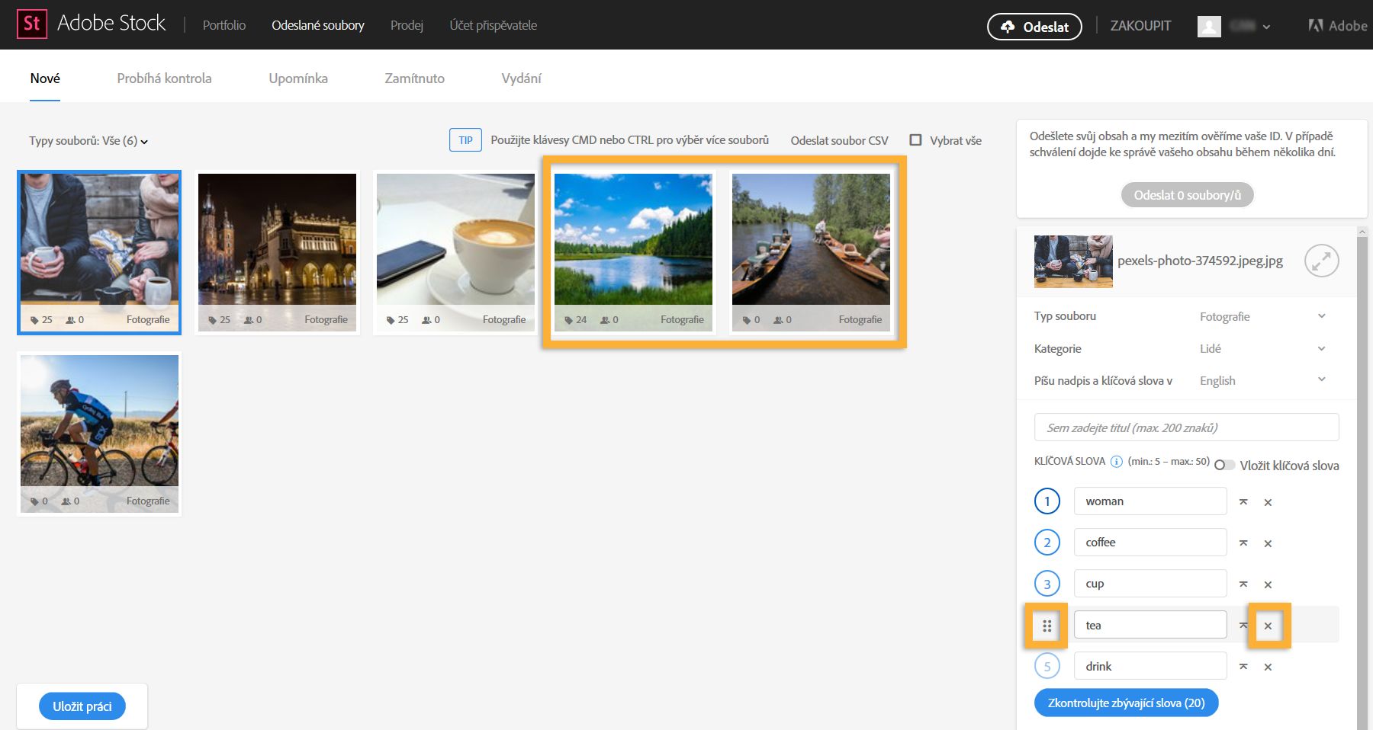Remove the keyword 'drink'
1373x730 pixels.
(x=1268, y=667)
